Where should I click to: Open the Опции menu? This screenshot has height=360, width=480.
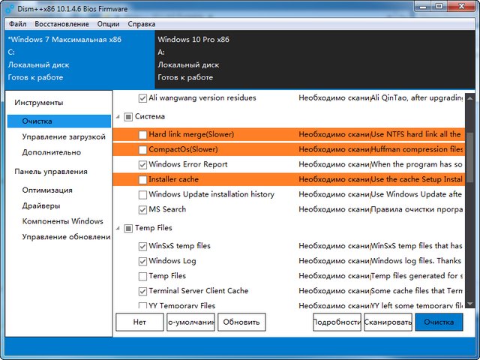point(108,24)
